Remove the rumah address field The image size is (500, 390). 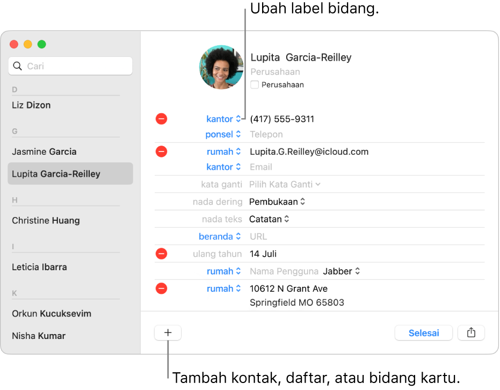pyautogui.click(x=161, y=288)
